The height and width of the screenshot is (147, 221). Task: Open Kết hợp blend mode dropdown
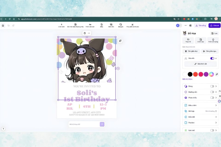click(211, 111)
